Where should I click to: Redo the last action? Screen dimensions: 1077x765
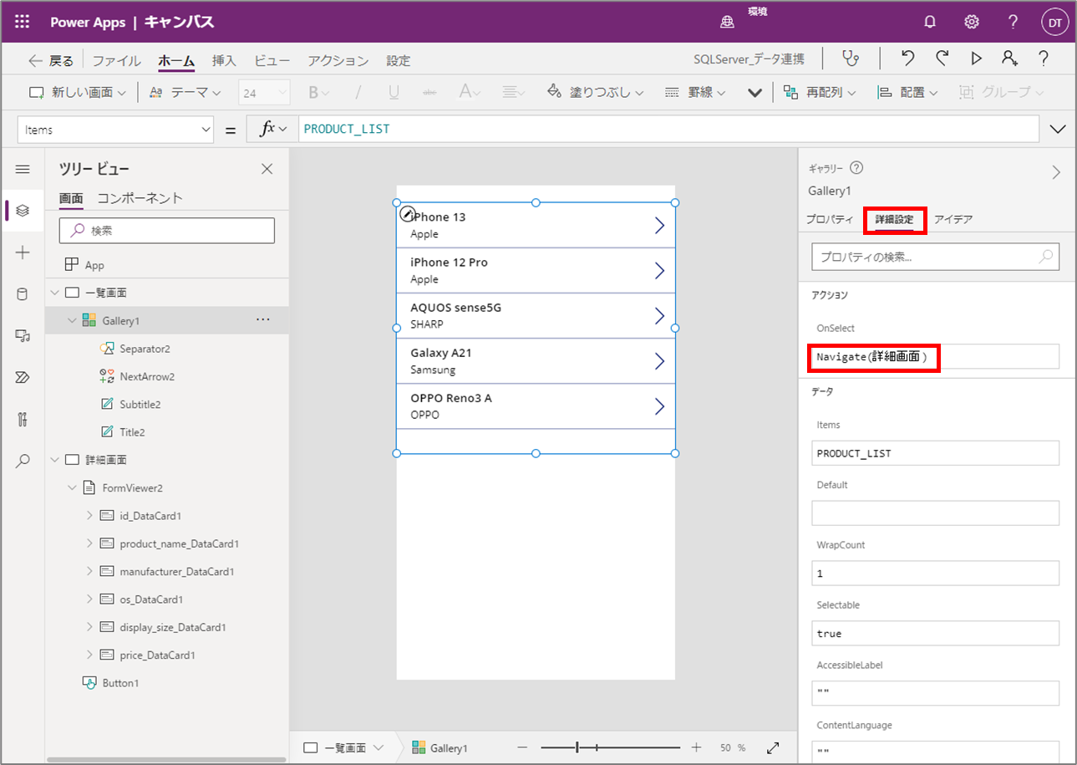tap(942, 59)
